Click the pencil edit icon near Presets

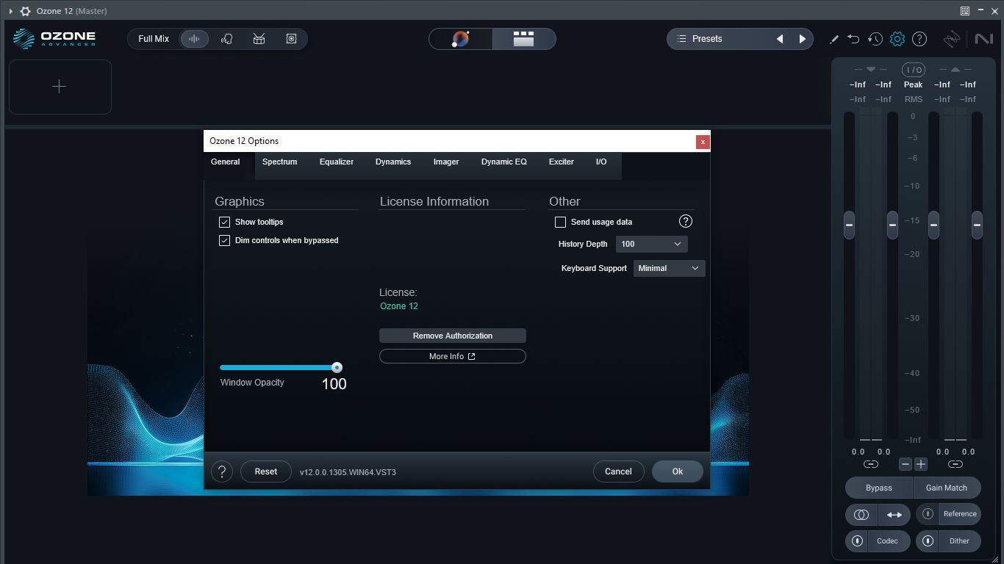click(x=834, y=39)
